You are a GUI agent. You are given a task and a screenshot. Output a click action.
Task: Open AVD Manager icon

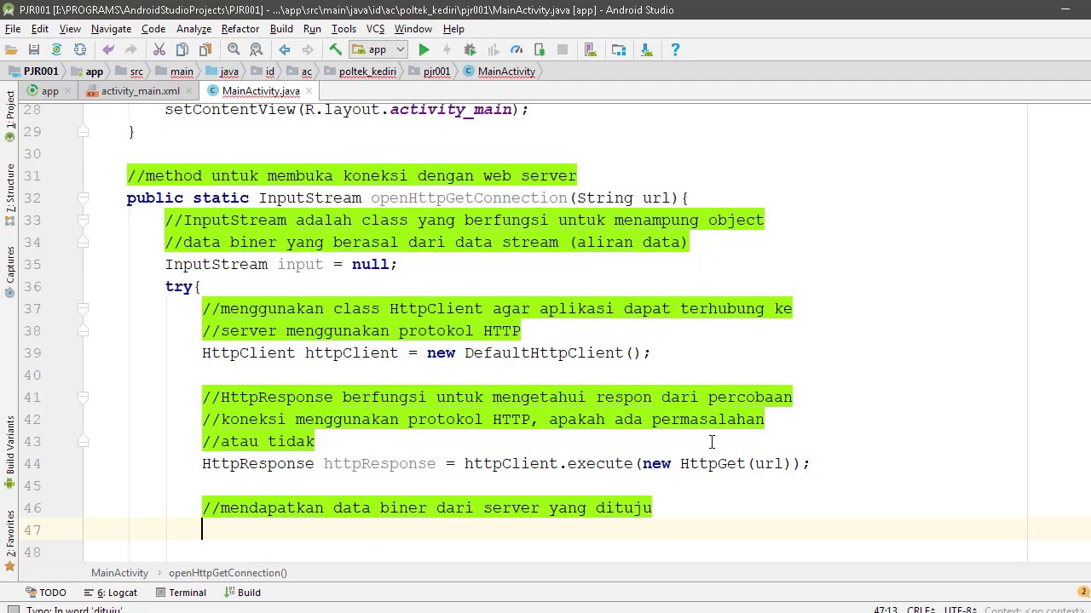click(591, 50)
